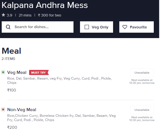Screen dimensions: 160x133
Task: Click the heart icon in Favourite
Action: [125, 27]
